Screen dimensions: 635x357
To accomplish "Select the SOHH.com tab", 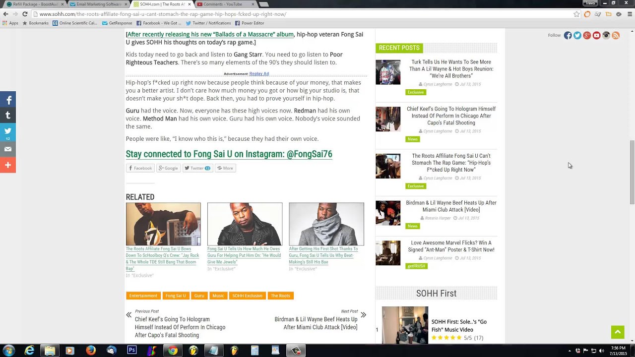I will (162, 4).
